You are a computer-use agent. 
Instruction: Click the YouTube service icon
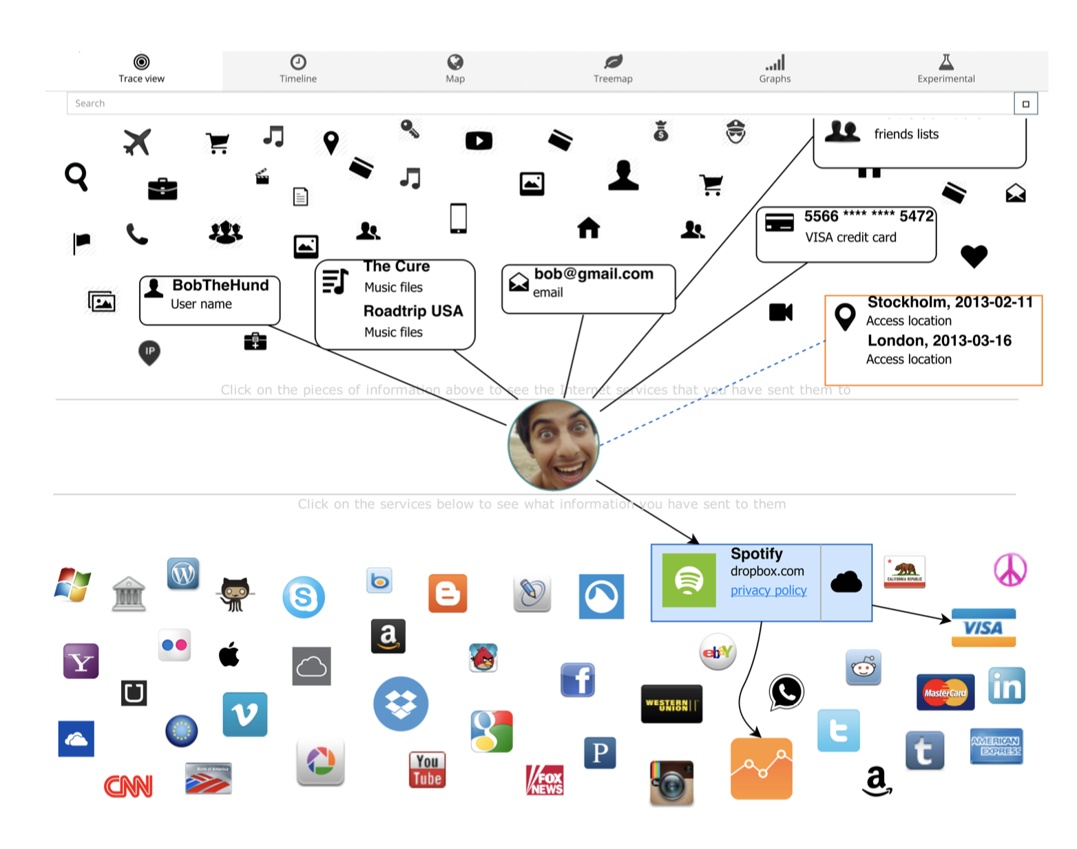[x=428, y=770]
